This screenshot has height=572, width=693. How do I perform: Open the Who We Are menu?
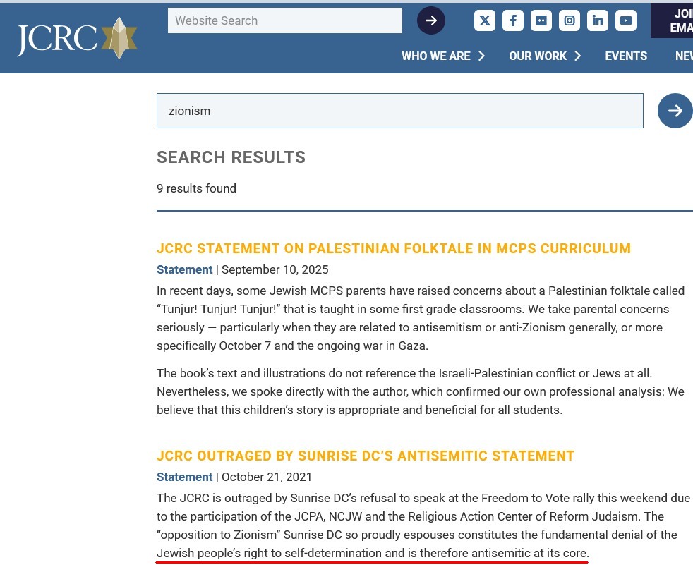pyautogui.click(x=435, y=56)
